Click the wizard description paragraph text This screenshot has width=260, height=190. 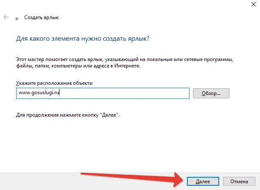124,63
